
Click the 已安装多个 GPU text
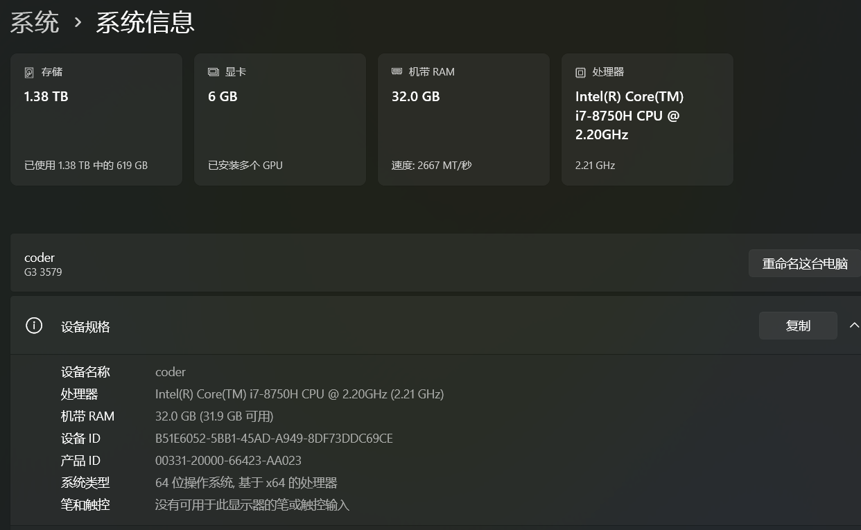point(245,166)
